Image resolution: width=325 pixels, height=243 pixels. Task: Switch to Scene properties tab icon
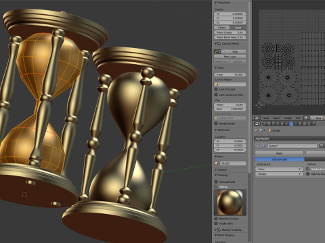274,124
